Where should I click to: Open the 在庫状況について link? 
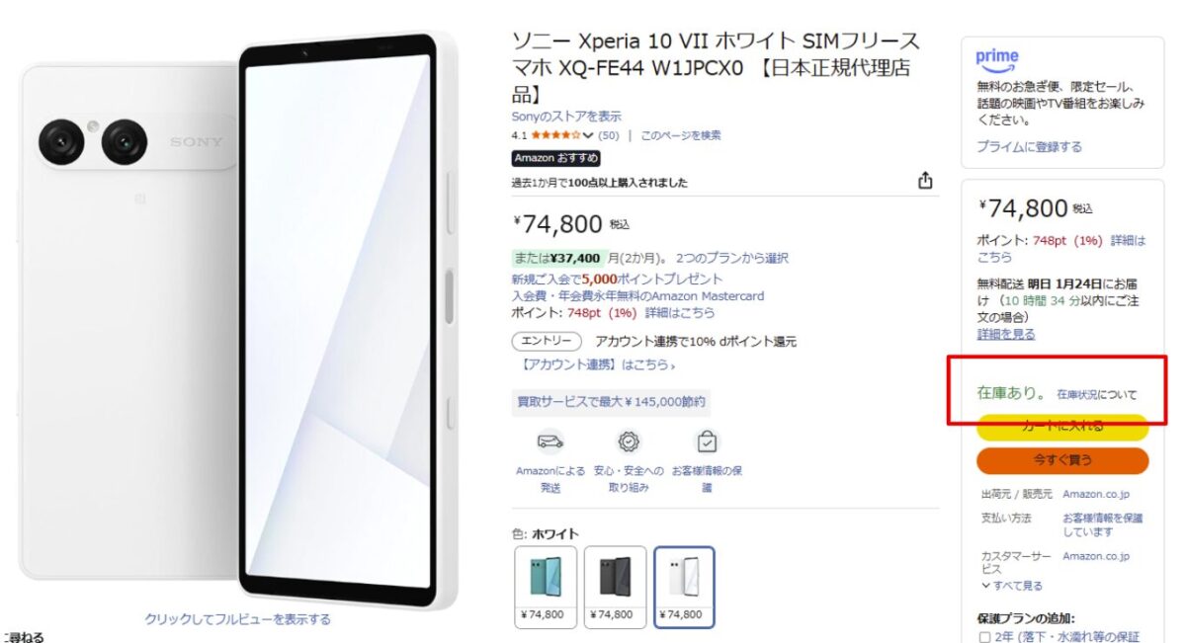tap(1097, 394)
